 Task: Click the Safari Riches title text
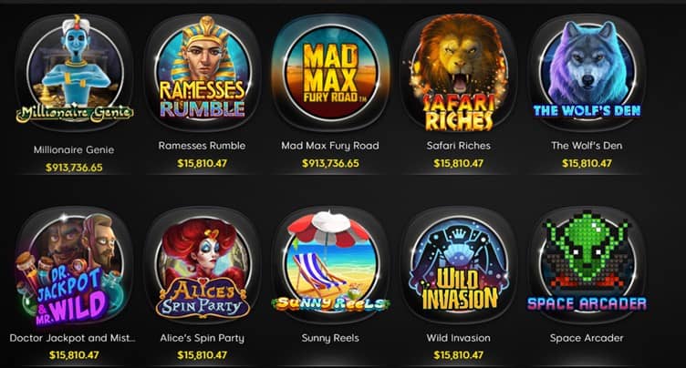click(459, 146)
